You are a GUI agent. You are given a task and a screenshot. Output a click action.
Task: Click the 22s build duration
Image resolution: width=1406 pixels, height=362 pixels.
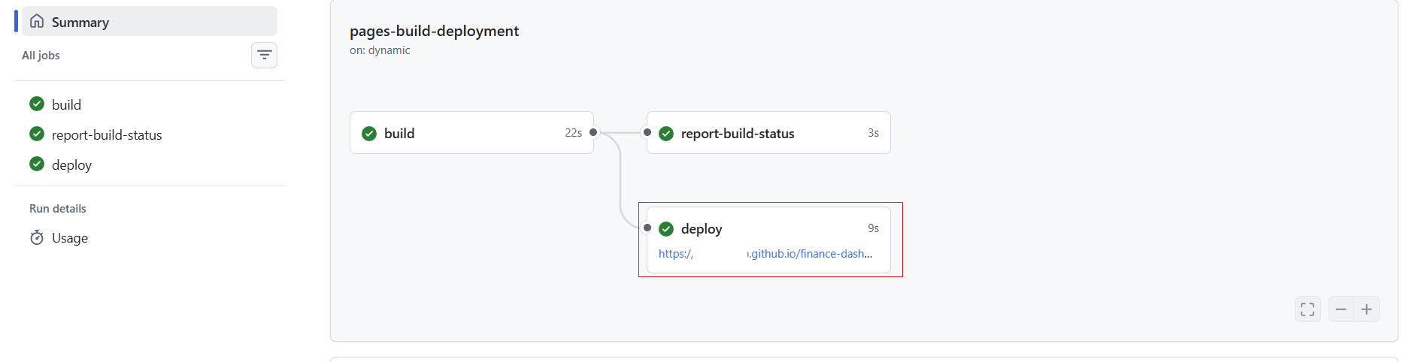coord(573,133)
